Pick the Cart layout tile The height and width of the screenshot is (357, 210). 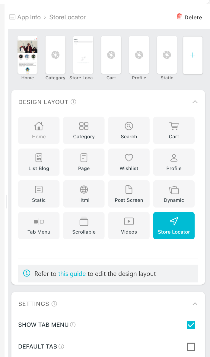pos(174,130)
